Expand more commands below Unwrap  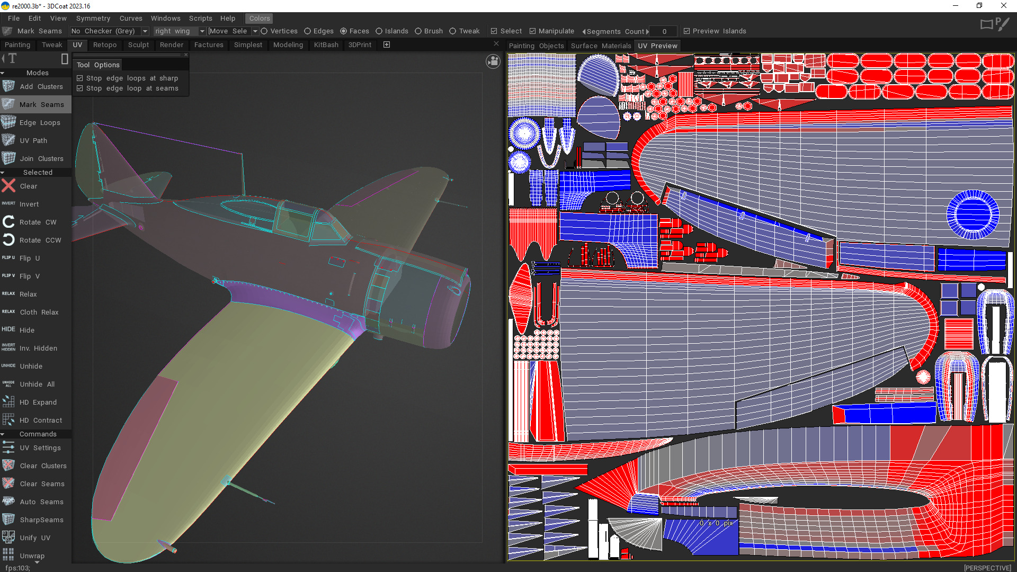click(x=37, y=562)
